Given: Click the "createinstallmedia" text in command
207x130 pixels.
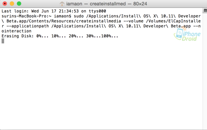Looking at the screenshot, I should [x=98, y=21].
